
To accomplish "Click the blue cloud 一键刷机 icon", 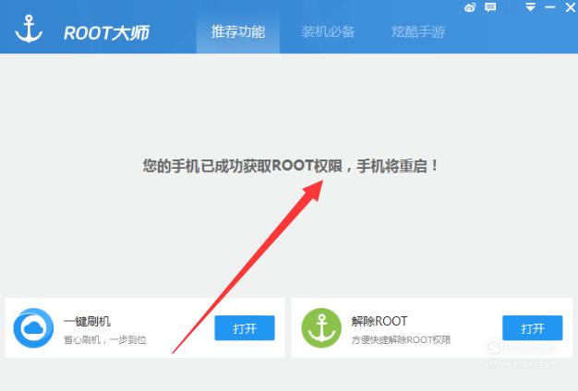I will coord(33,327).
